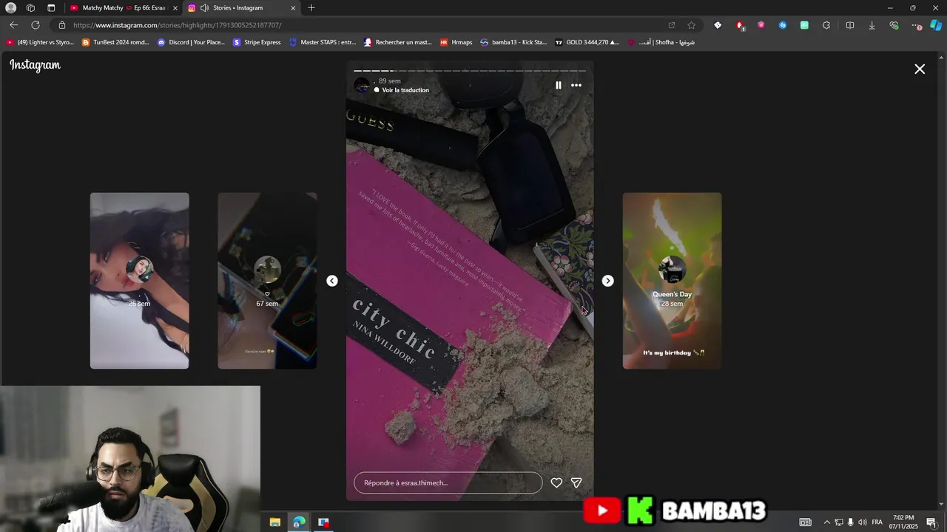
Task: Close the Stories • Instagram tab
Action: tap(293, 8)
